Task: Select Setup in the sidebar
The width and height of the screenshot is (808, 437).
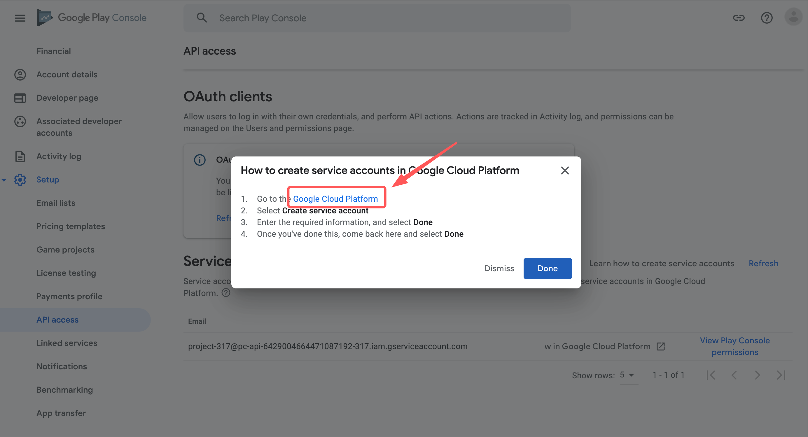Action: coord(48,180)
